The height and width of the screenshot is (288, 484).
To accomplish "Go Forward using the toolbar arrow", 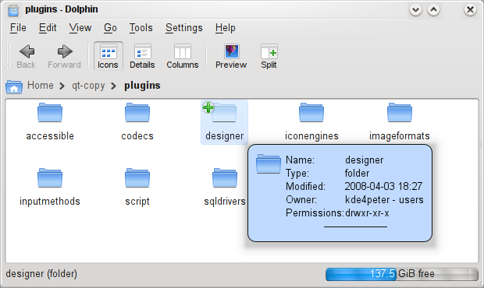I will coord(64,56).
